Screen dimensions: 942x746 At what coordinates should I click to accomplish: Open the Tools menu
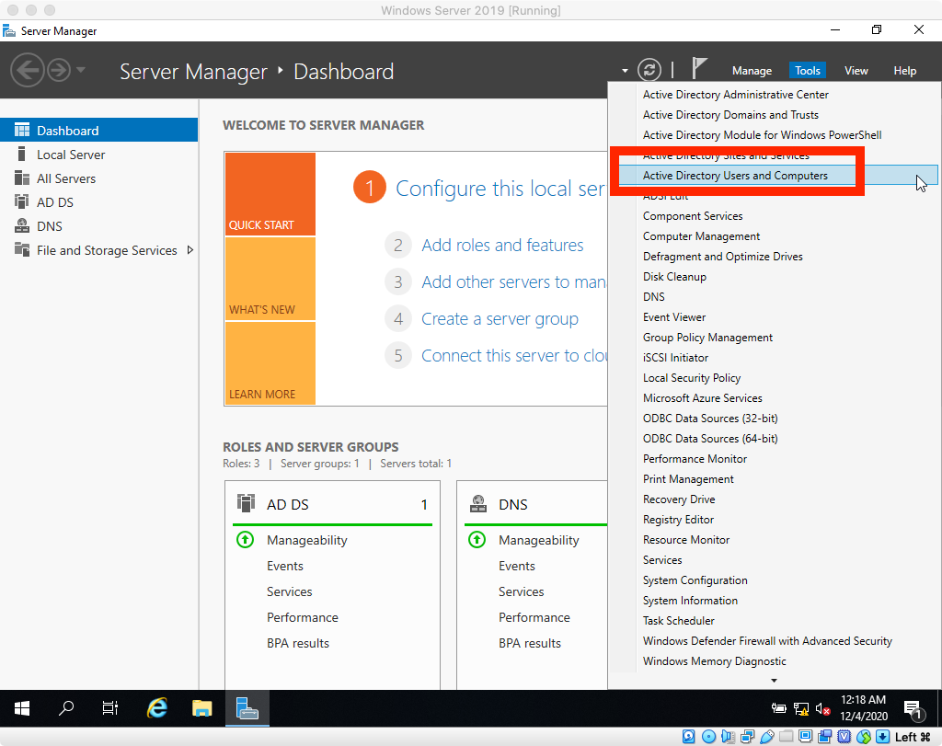pos(808,71)
